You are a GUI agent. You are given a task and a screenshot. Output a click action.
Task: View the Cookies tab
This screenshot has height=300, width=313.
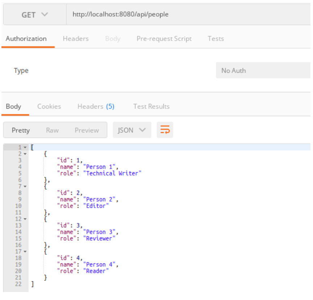[x=49, y=106]
